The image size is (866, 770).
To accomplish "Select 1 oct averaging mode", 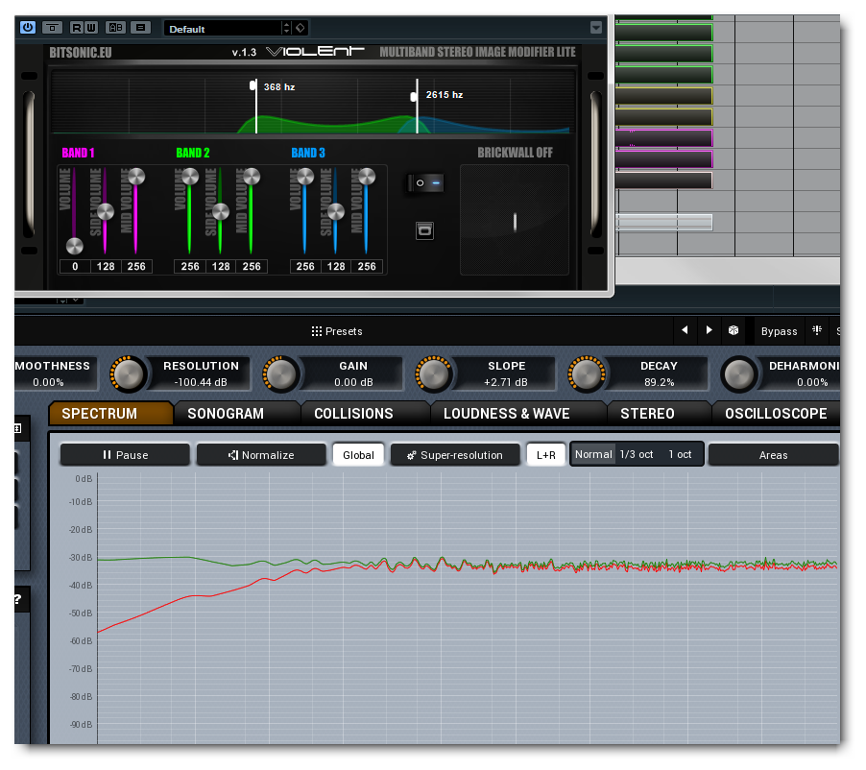I will (680, 454).
